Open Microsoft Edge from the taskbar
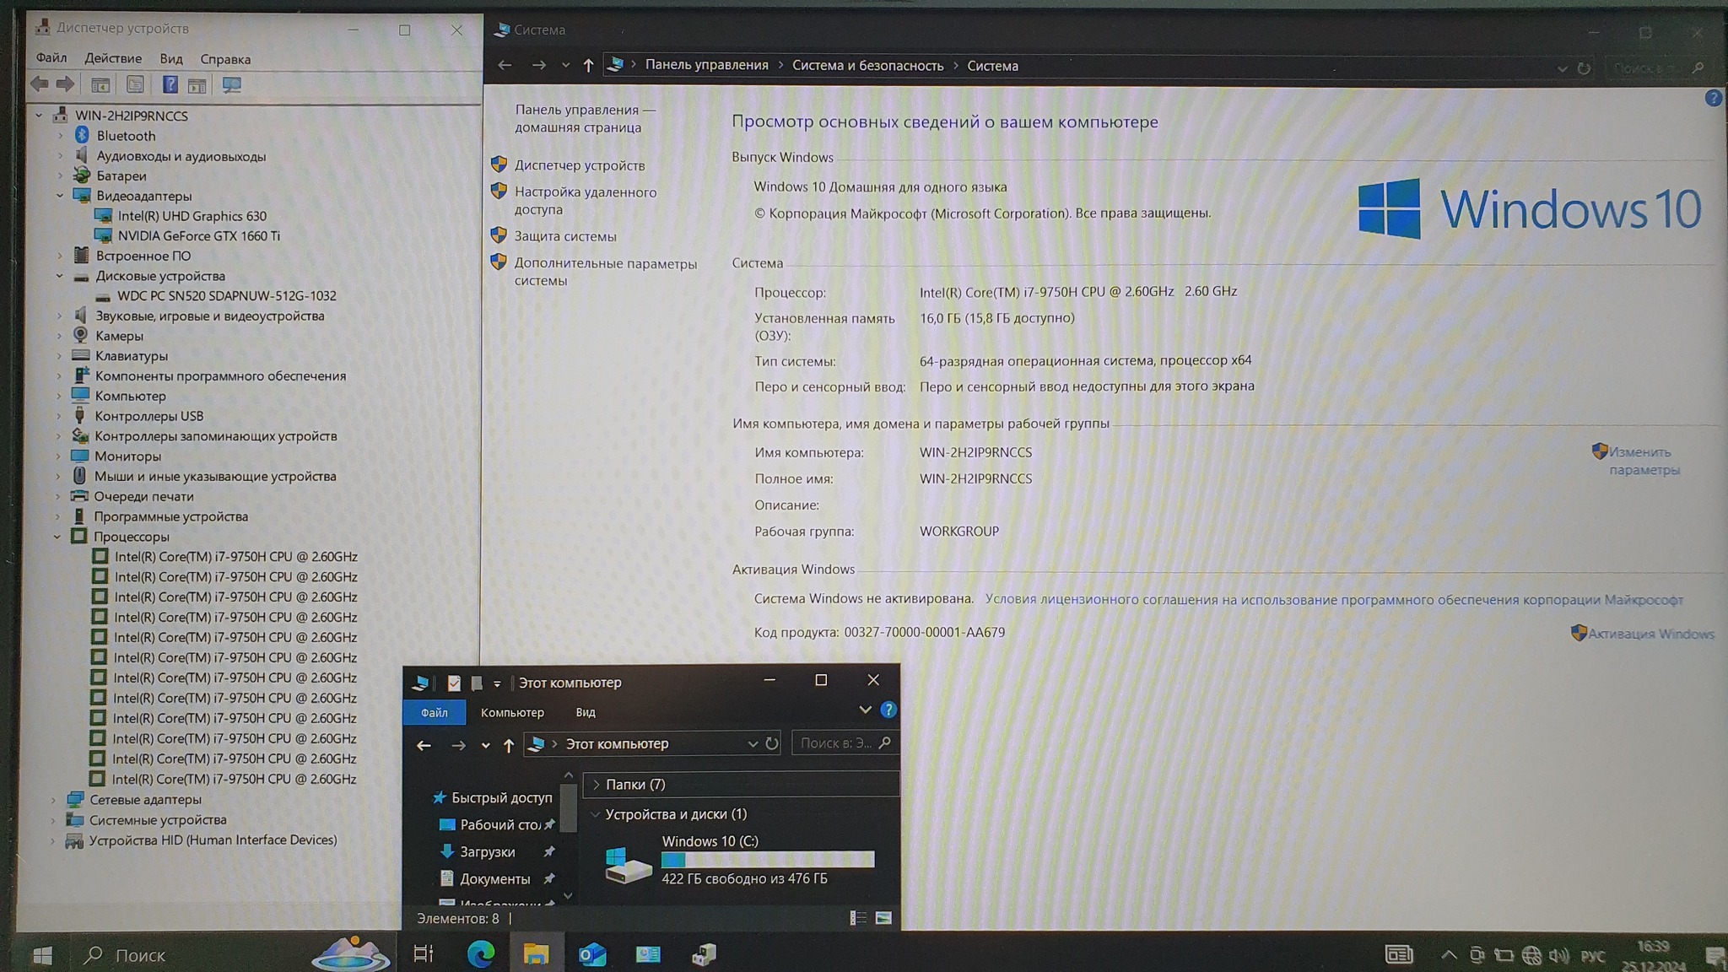The height and width of the screenshot is (972, 1728). point(481,954)
